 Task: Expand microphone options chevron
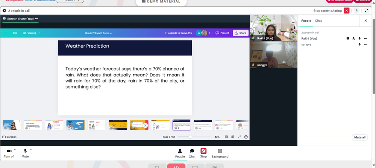pyautogui.click(x=30, y=150)
